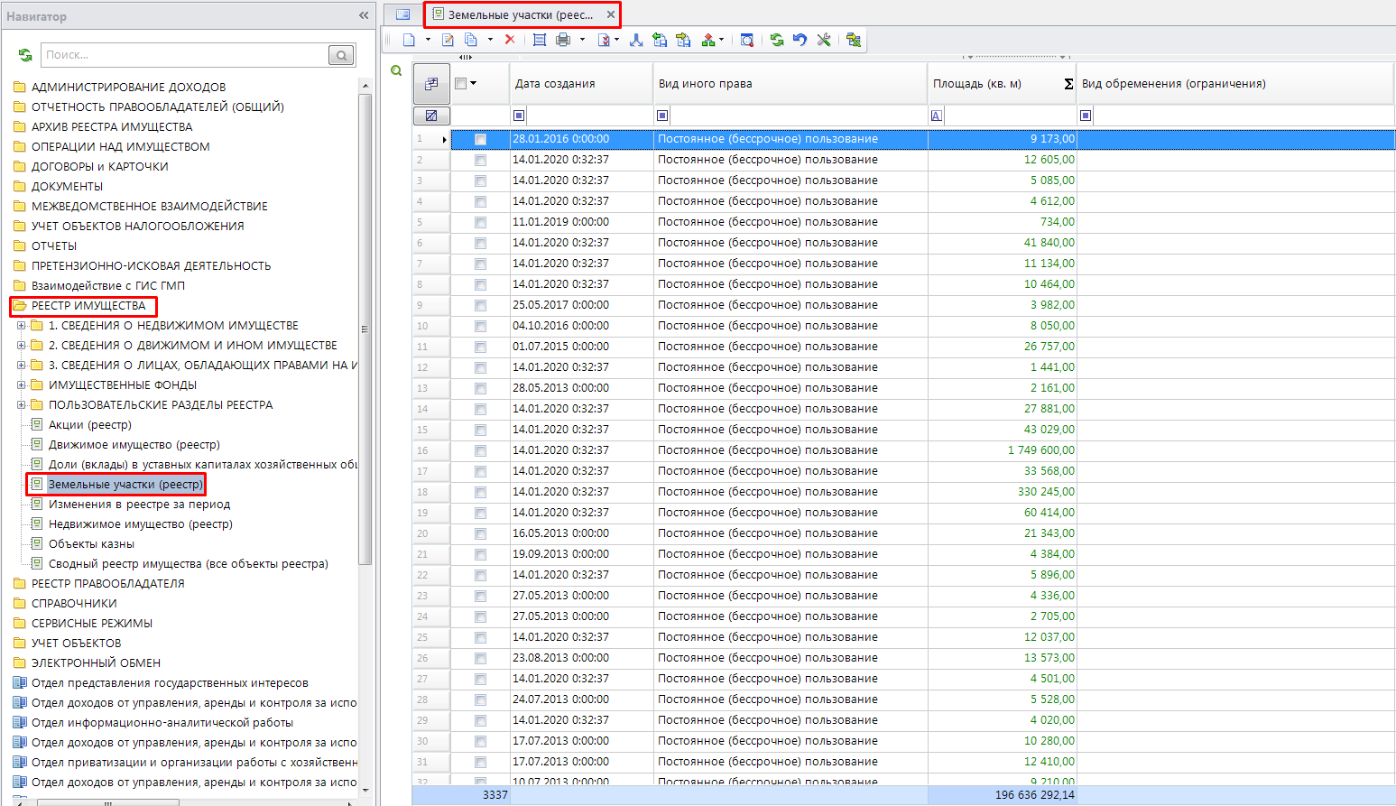Click the fit columns frame icon
This screenshot has width=1396, height=806.
point(540,40)
